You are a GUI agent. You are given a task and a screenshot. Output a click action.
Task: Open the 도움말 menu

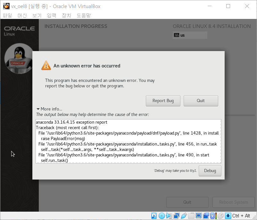[84, 15]
